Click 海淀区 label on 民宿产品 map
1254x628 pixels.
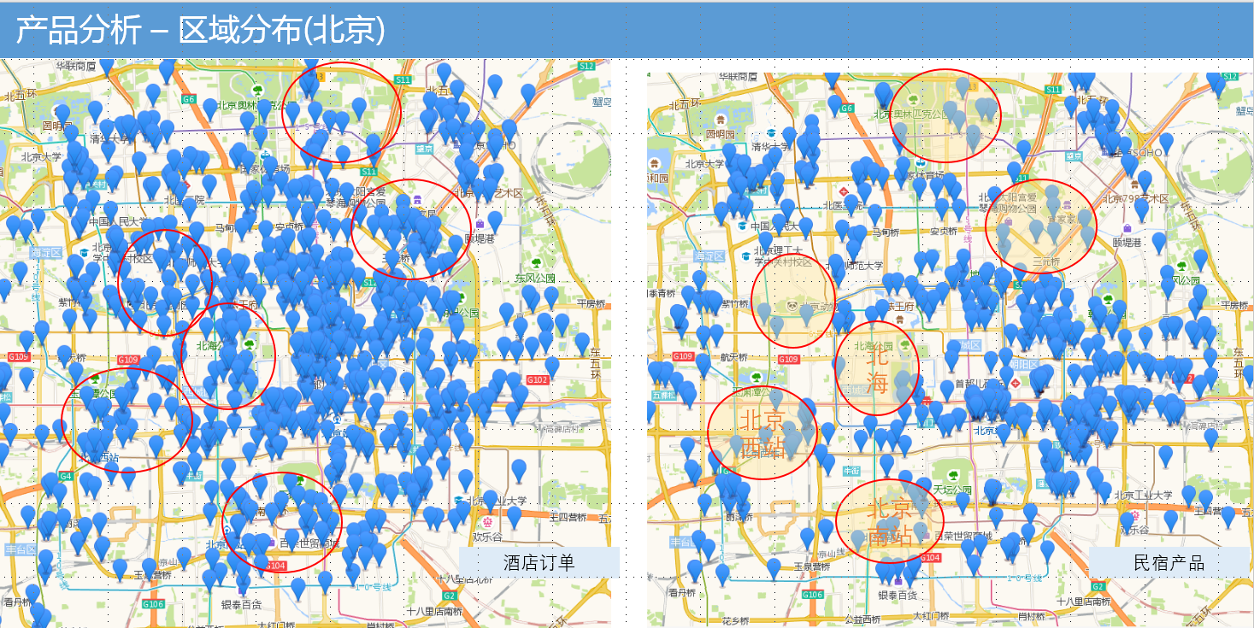tap(711, 256)
